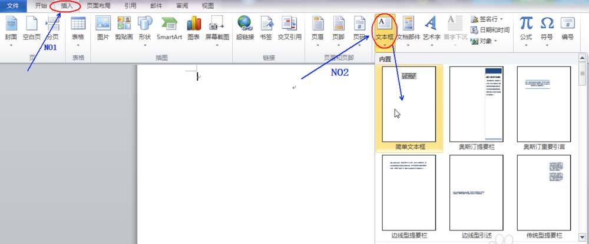
Task: Click the Page Break (分页) icon
Action: [52, 24]
